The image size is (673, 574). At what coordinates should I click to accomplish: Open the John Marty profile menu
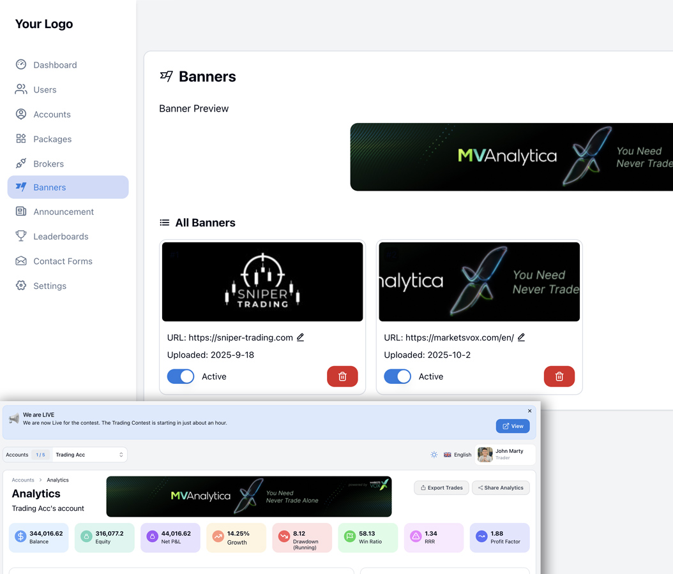(x=504, y=454)
